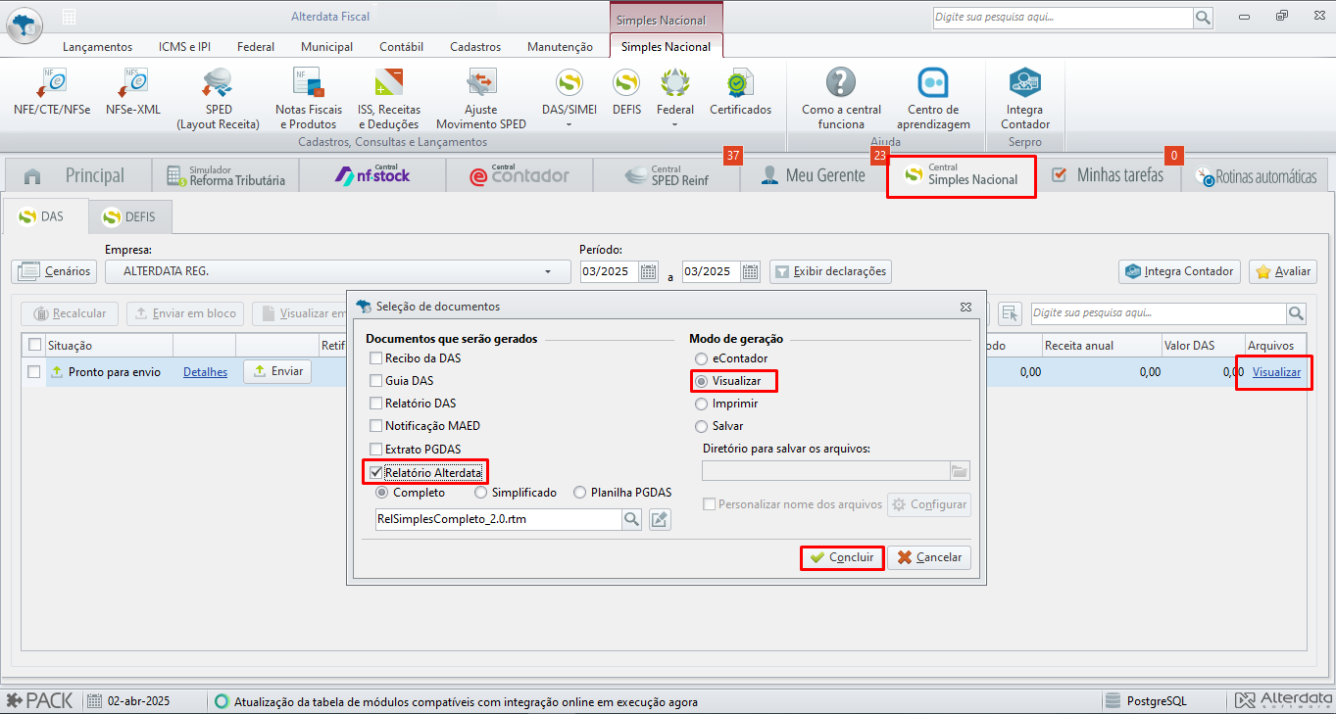The width and height of the screenshot is (1336, 714).
Task: Select the Completo report option
Action: pos(381,493)
